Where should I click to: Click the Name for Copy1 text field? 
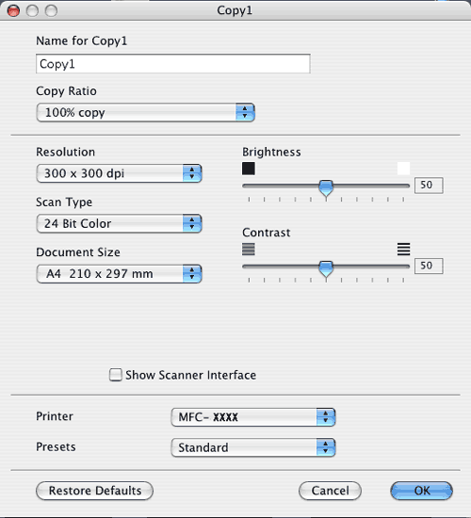coord(173,64)
